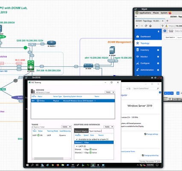
Task: Click the round blue menu icon beside Cisco logo
Action: click(165, 31)
